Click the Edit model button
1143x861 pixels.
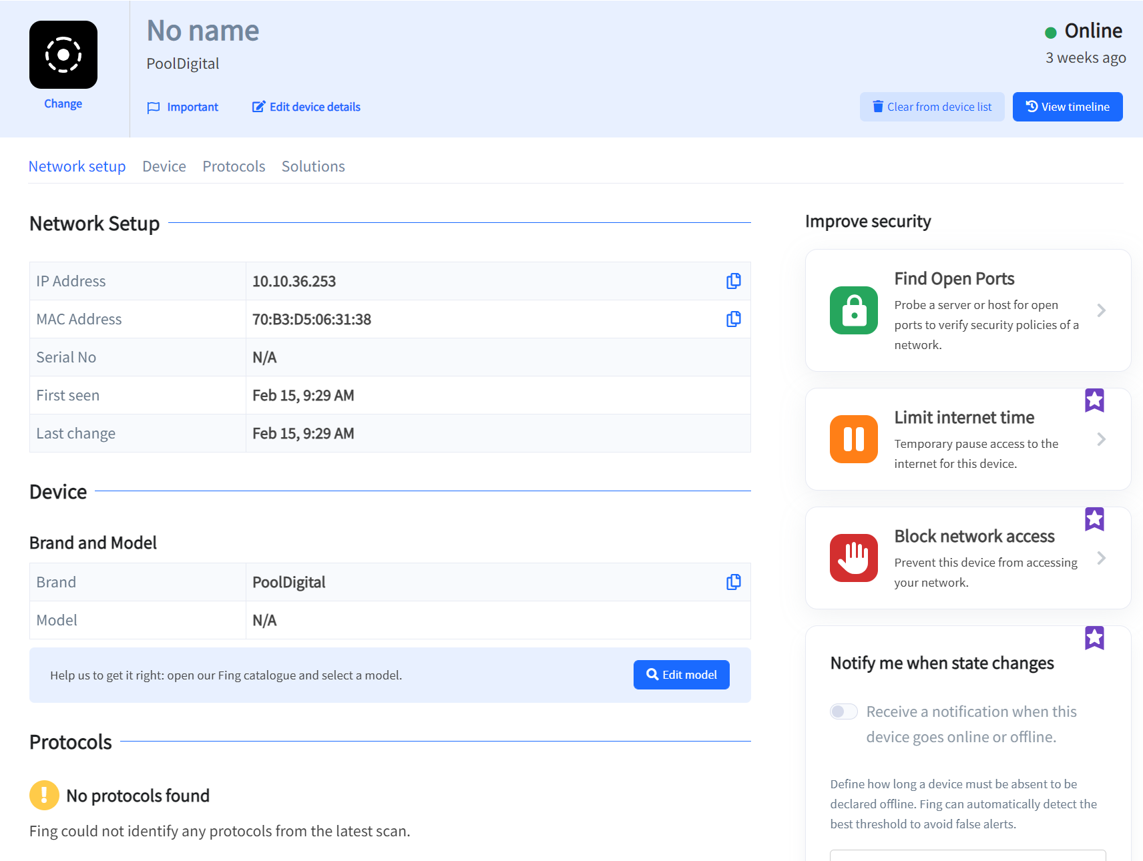pos(682,675)
